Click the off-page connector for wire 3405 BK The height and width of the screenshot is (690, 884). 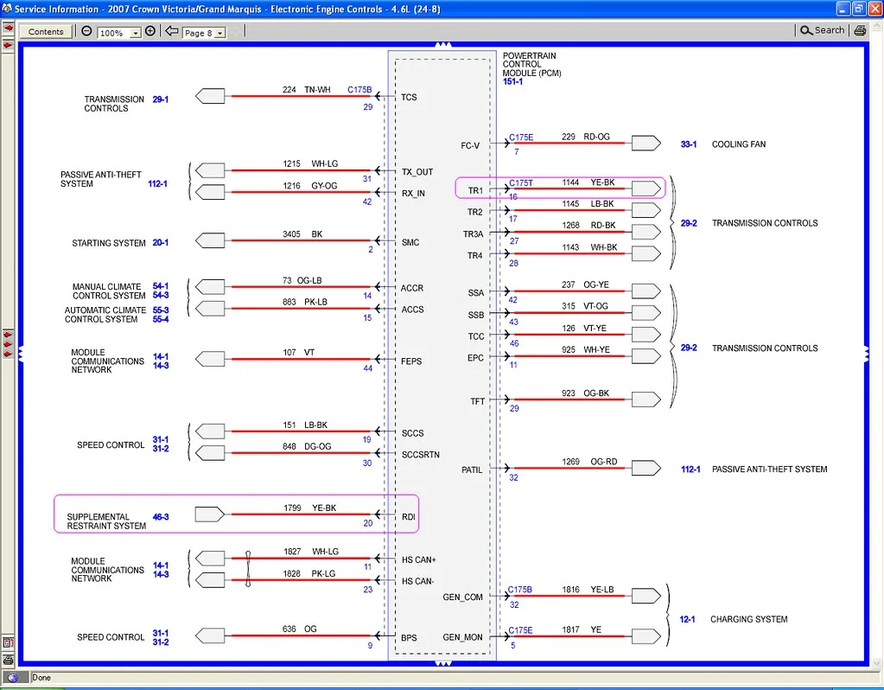pyautogui.click(x=210, y=240)
